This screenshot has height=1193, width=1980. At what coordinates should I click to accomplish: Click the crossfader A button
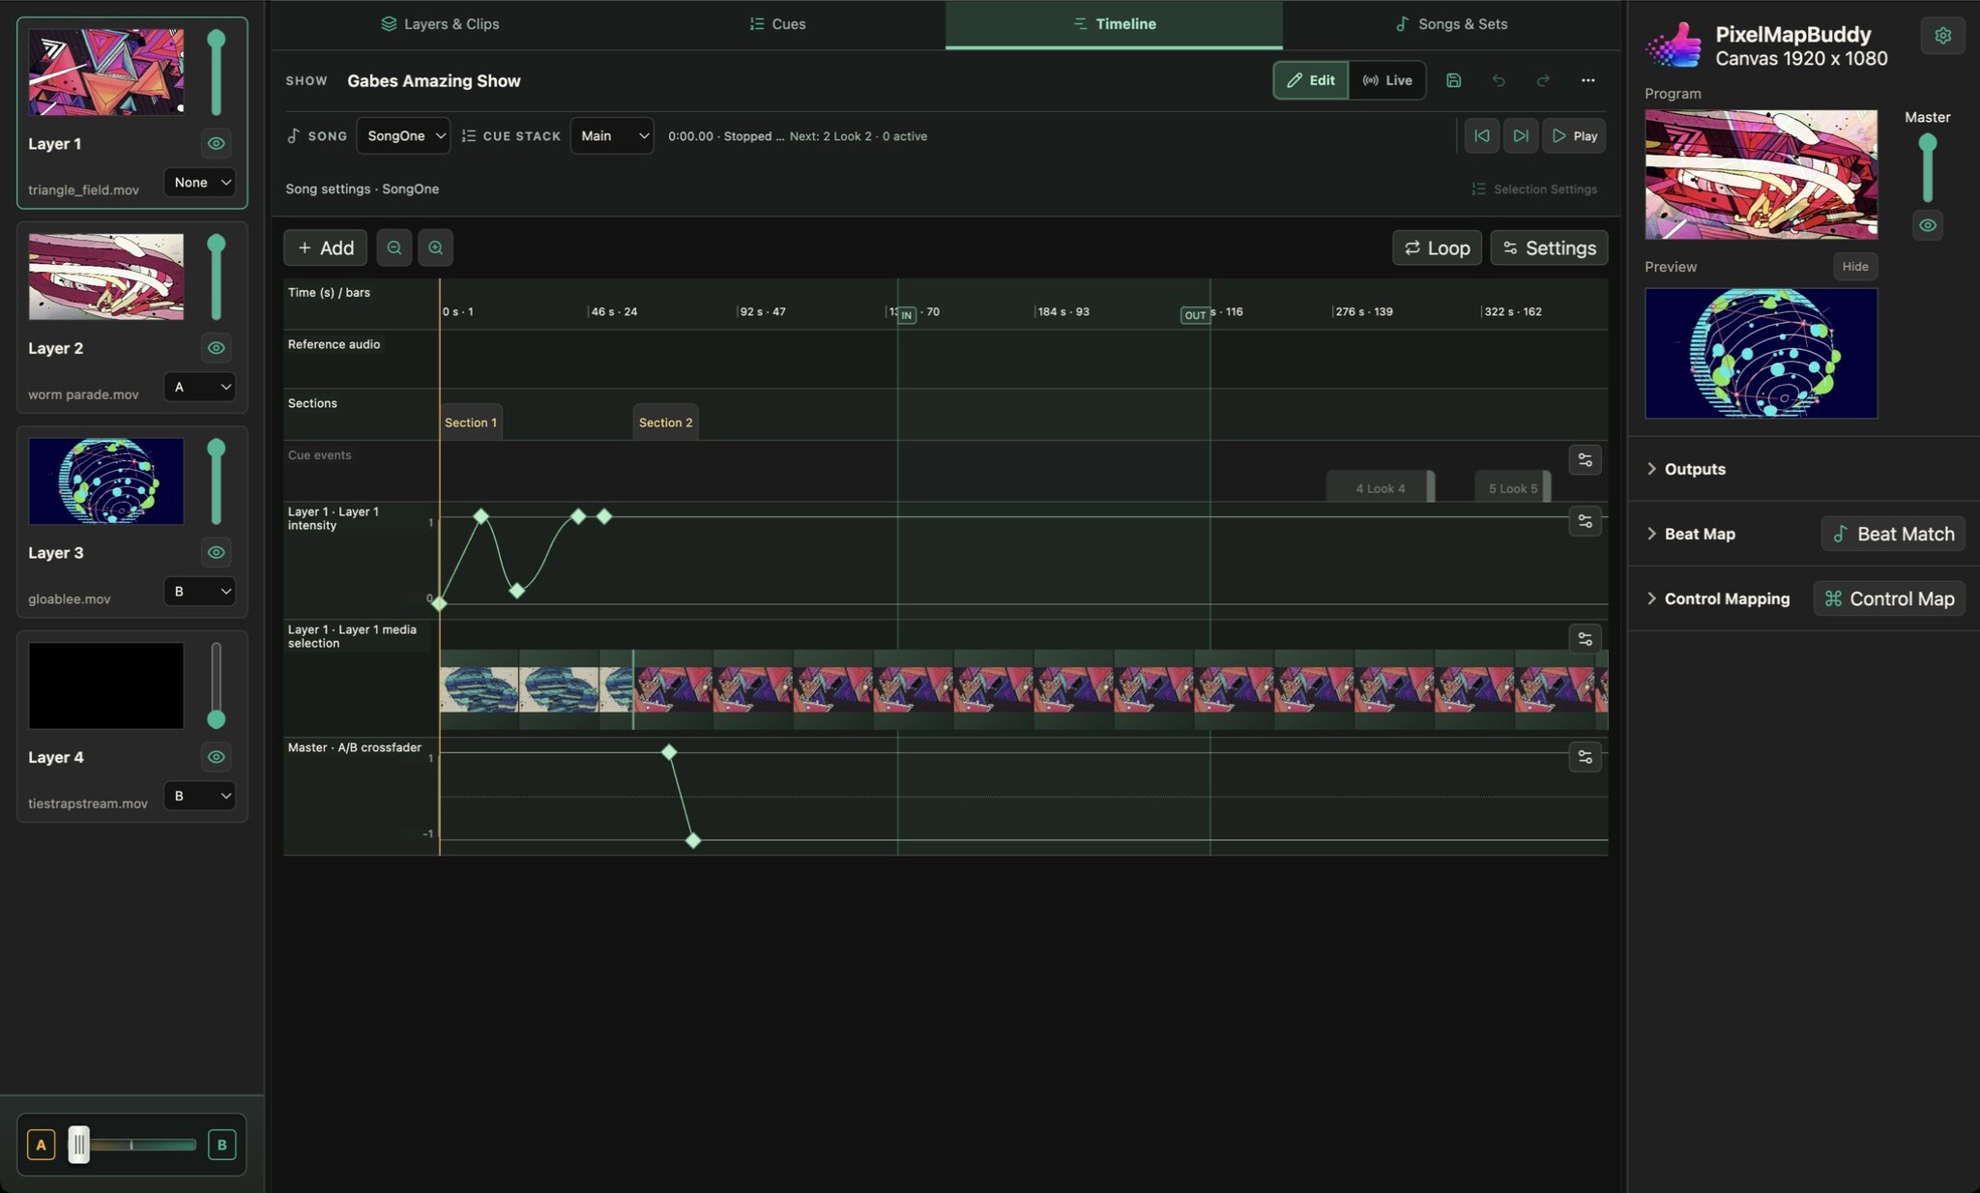point(41,1145)
